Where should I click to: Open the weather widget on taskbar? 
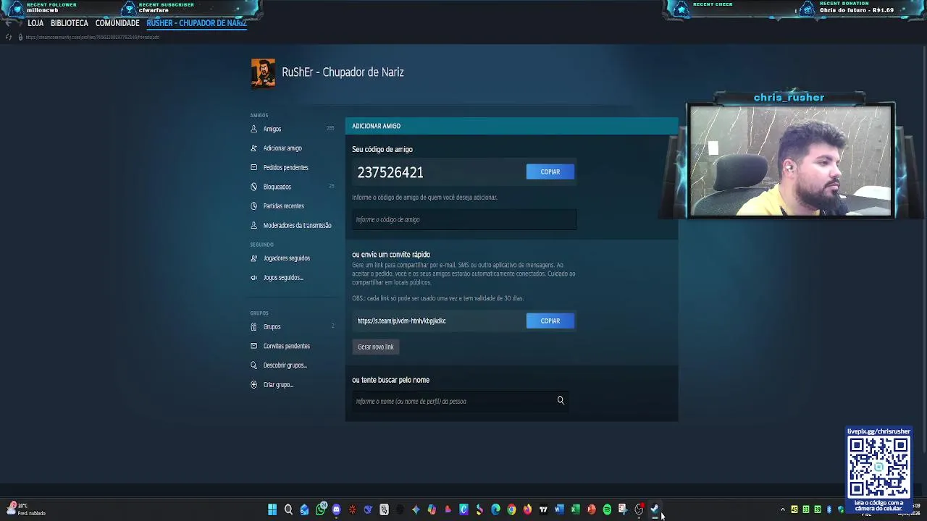pos(26,509)
